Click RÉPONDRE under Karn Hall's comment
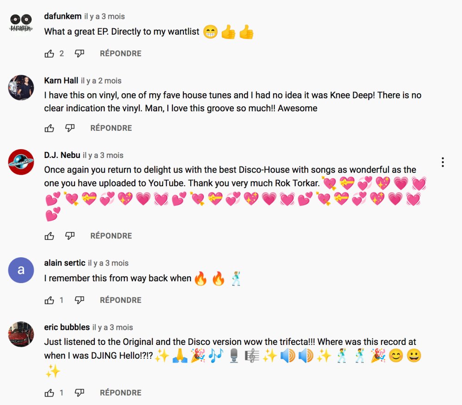Screen dimensions: 462x405 coord(111,128)
